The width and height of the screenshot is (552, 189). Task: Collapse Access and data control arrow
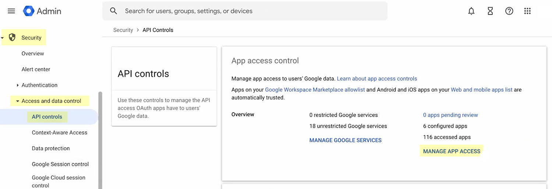17,101
